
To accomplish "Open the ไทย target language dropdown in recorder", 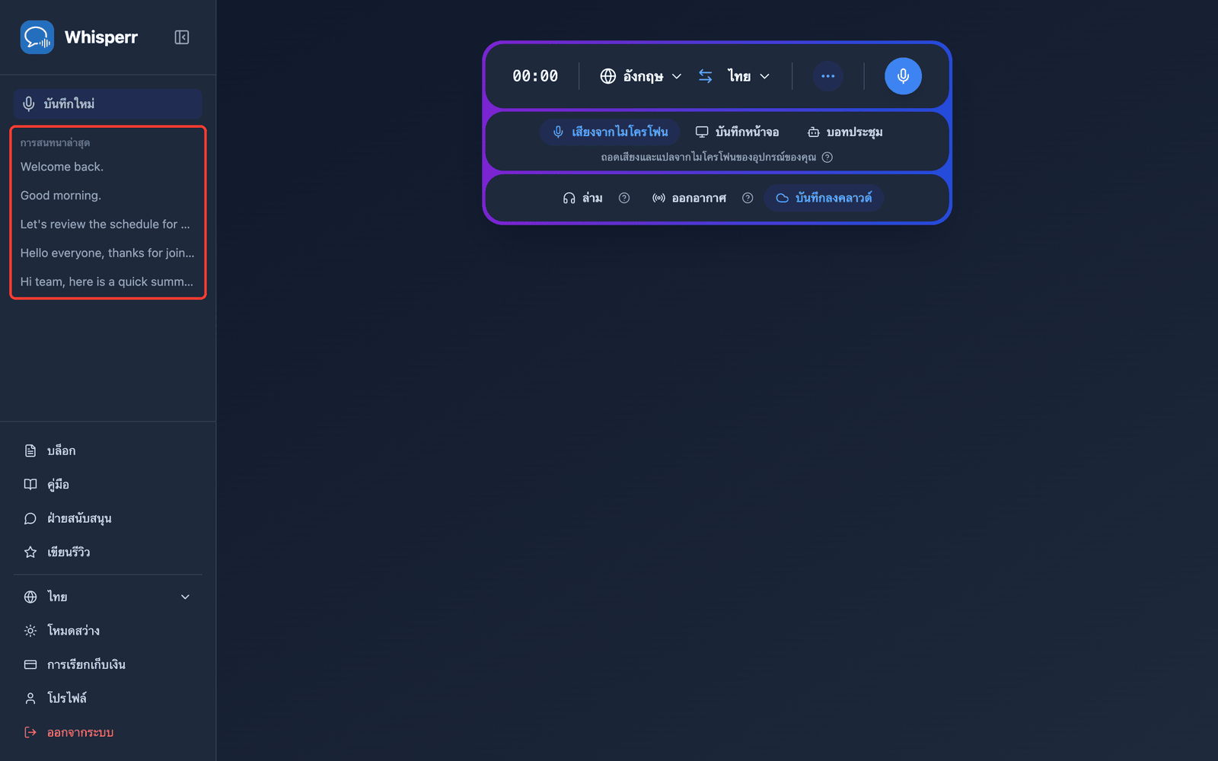I will pyautogui.click(x=749, y=76).
